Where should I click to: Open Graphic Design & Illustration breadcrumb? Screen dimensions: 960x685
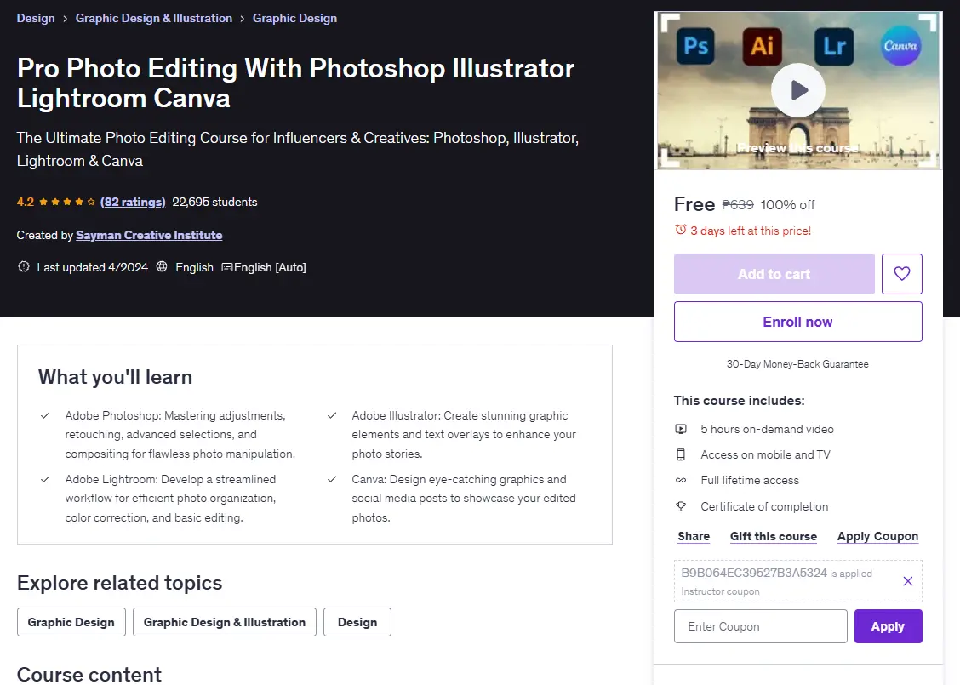[x=154, y=19]
